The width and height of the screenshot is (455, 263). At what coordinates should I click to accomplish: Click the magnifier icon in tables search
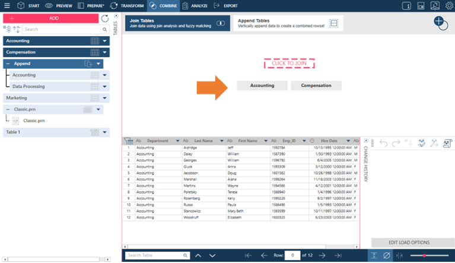pos(105,29)
